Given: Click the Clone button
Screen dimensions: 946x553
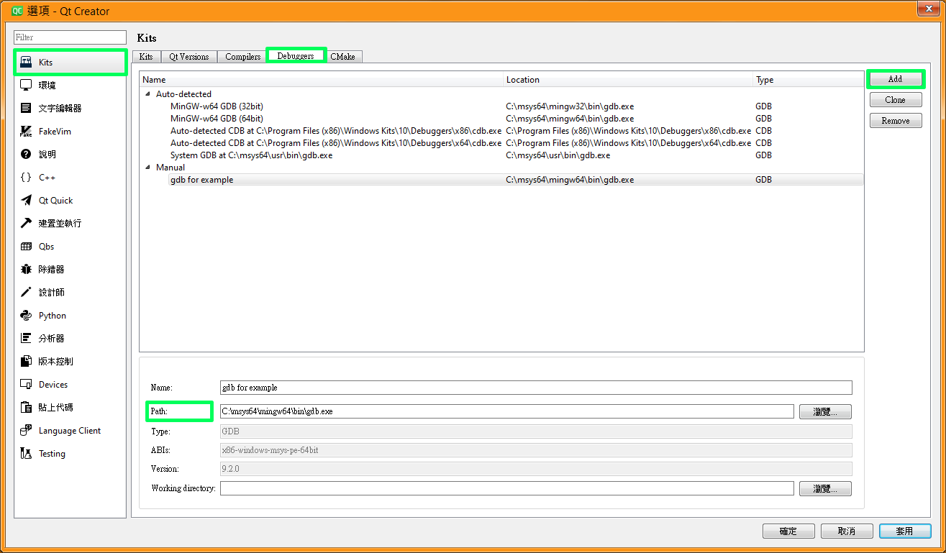Looking at the screenshot, I should click(895, 100).
